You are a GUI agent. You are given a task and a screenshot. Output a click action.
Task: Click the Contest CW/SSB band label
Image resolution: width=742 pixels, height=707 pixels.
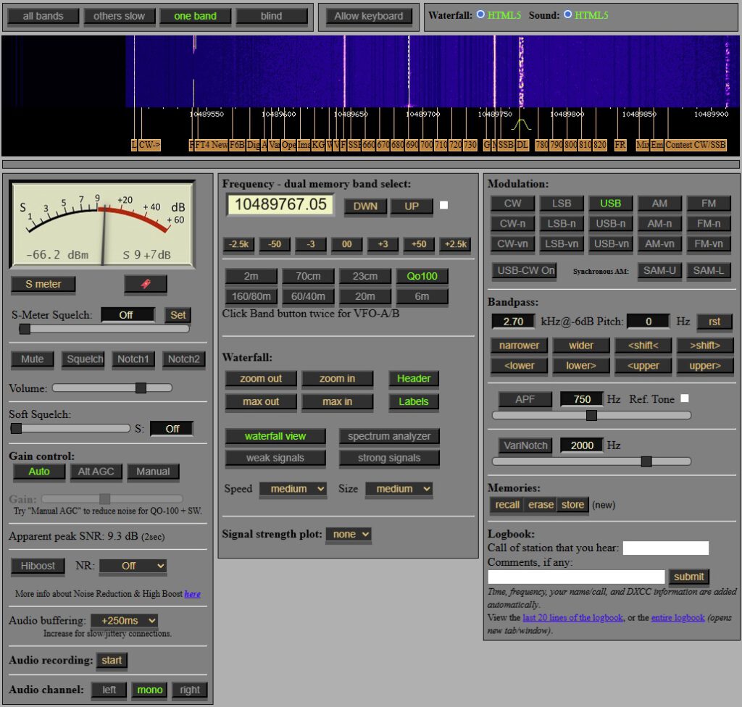pos(696,145)
